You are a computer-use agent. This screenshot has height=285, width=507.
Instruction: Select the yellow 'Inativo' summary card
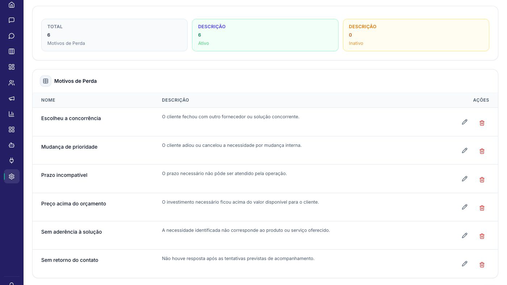(416, 35)
